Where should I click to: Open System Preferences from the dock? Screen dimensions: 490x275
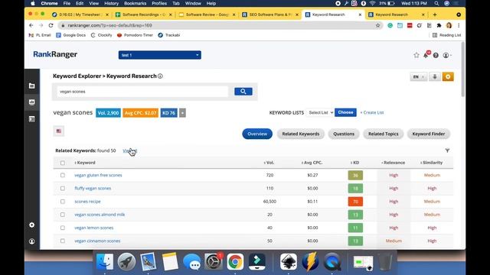click(x=214, y=261)
